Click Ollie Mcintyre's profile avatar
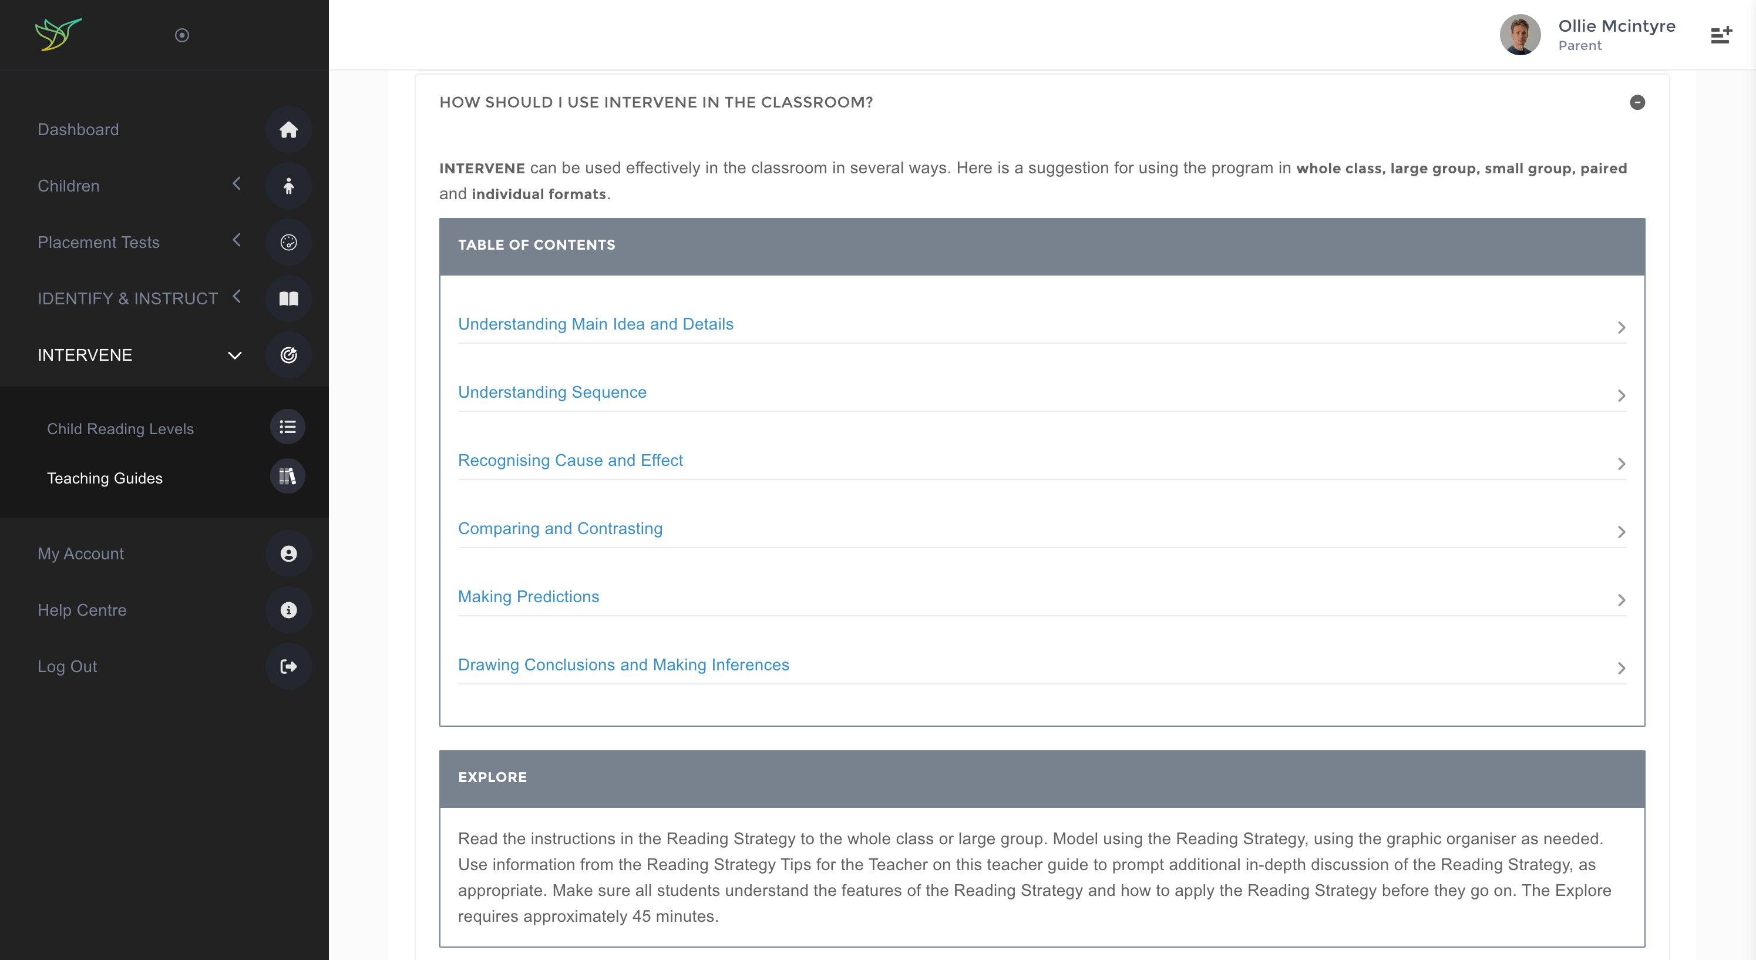 click(x=1519, y=35)
